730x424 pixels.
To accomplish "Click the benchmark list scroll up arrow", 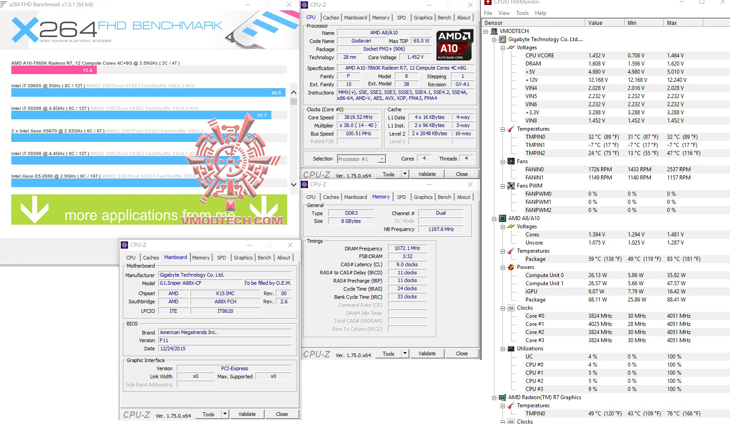I will pos(294,93).
